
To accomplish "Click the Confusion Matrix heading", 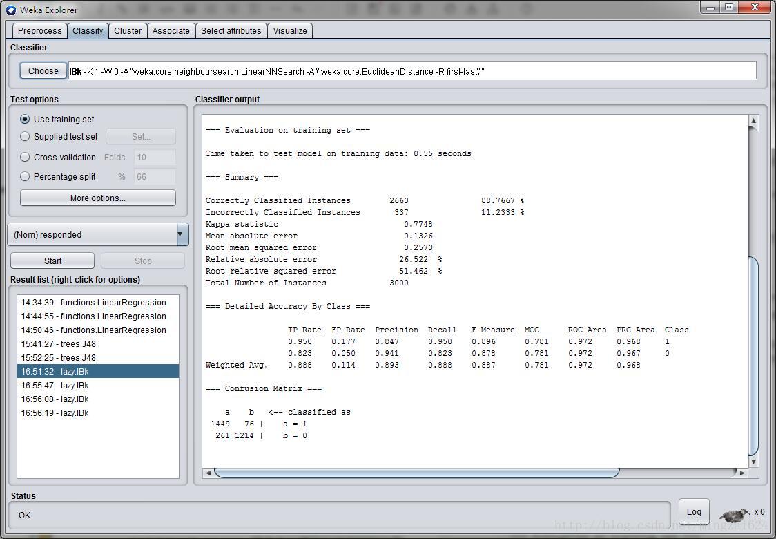I will tap(264, 388).
